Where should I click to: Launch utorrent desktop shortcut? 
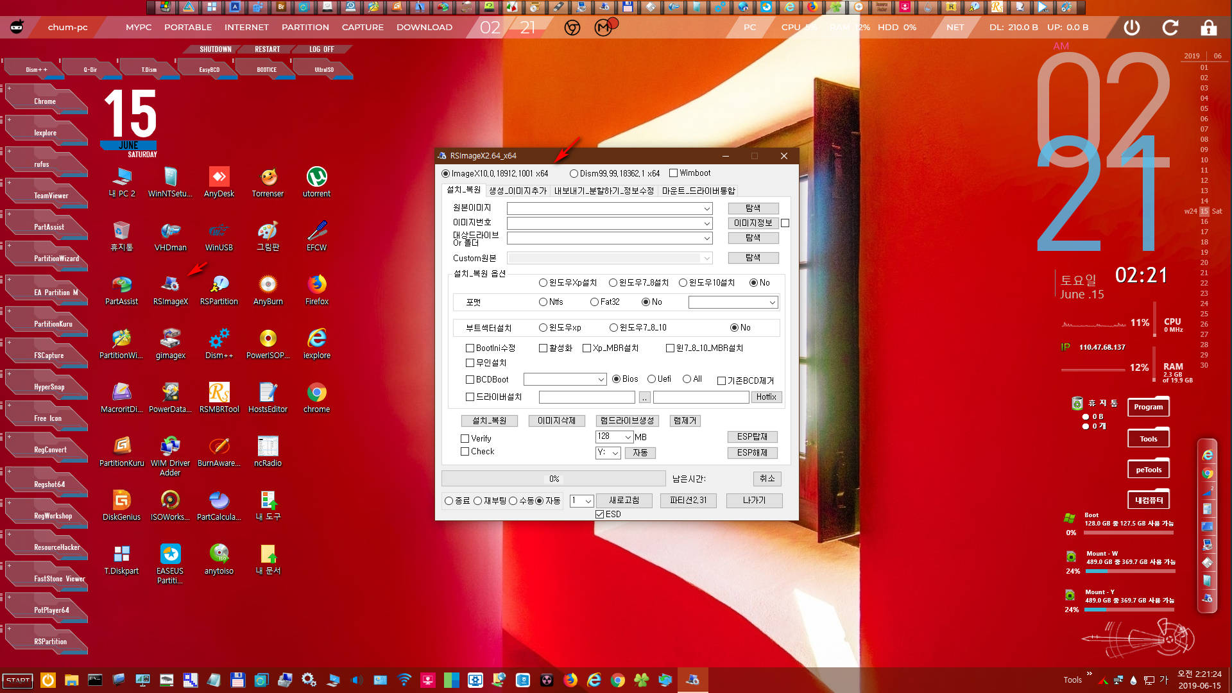point(316,182)
